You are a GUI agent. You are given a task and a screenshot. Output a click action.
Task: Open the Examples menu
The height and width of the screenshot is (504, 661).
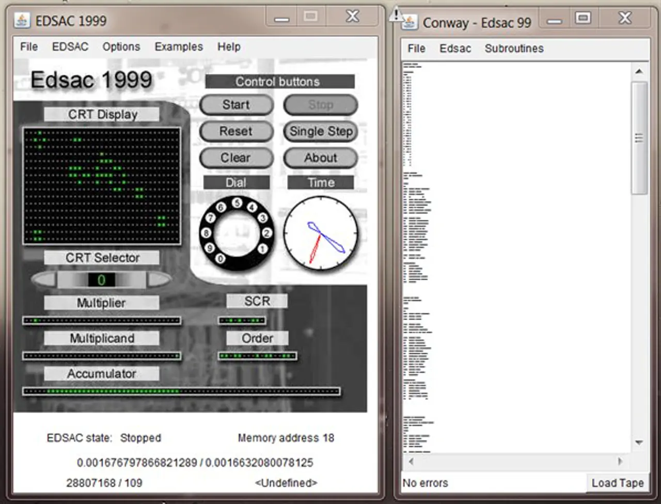click(x=178, y=46)
